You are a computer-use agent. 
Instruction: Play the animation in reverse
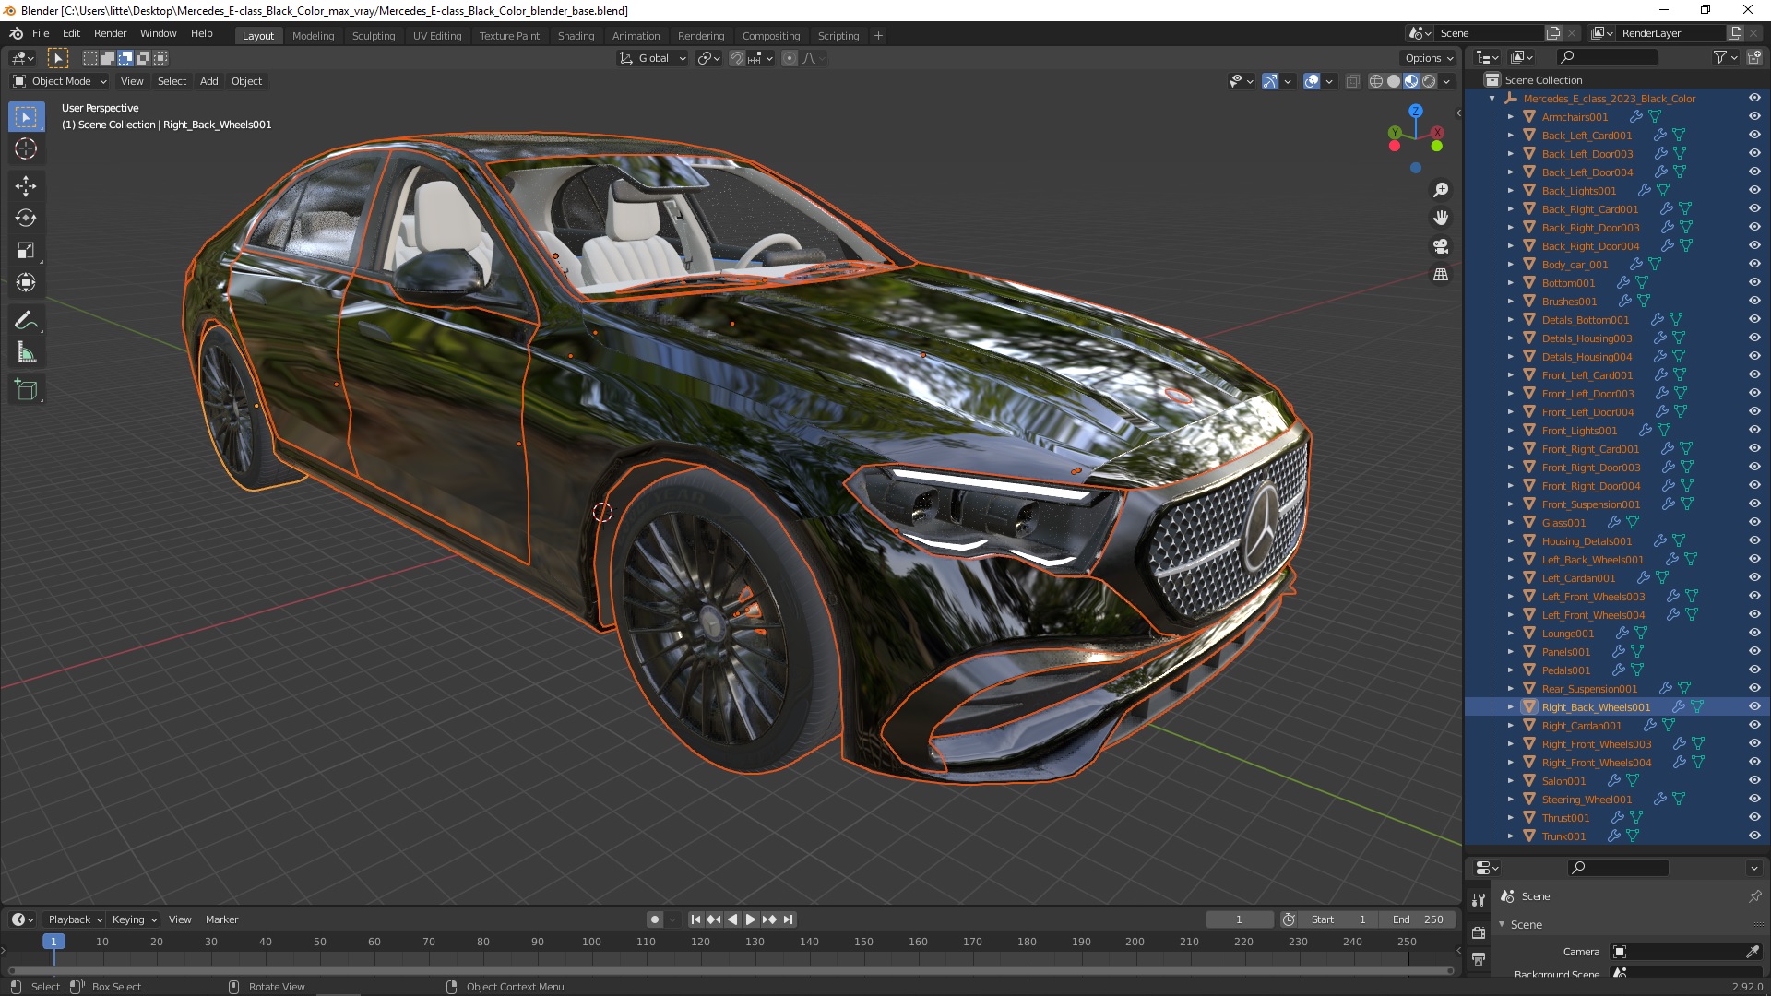click(x=732, y=919)
